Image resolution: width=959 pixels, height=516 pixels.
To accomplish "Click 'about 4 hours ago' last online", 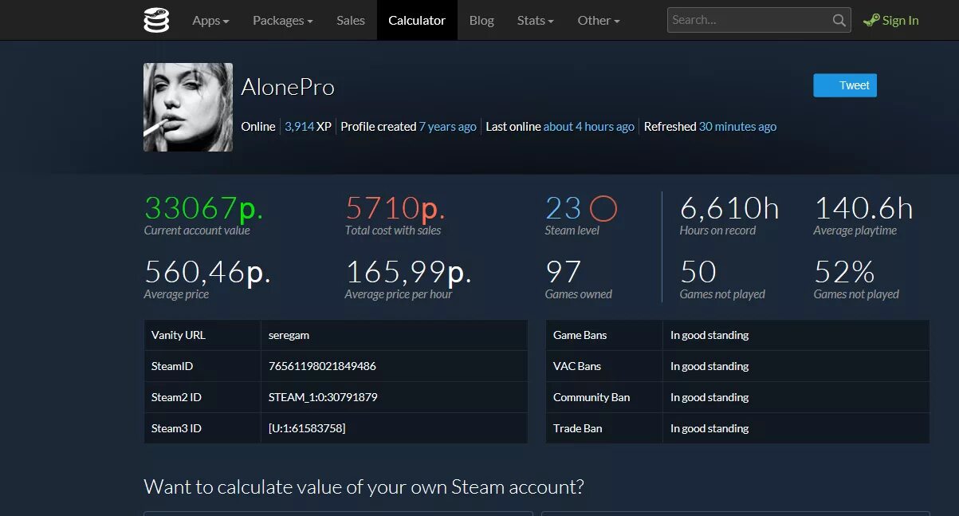I will [x=589, y=126].
